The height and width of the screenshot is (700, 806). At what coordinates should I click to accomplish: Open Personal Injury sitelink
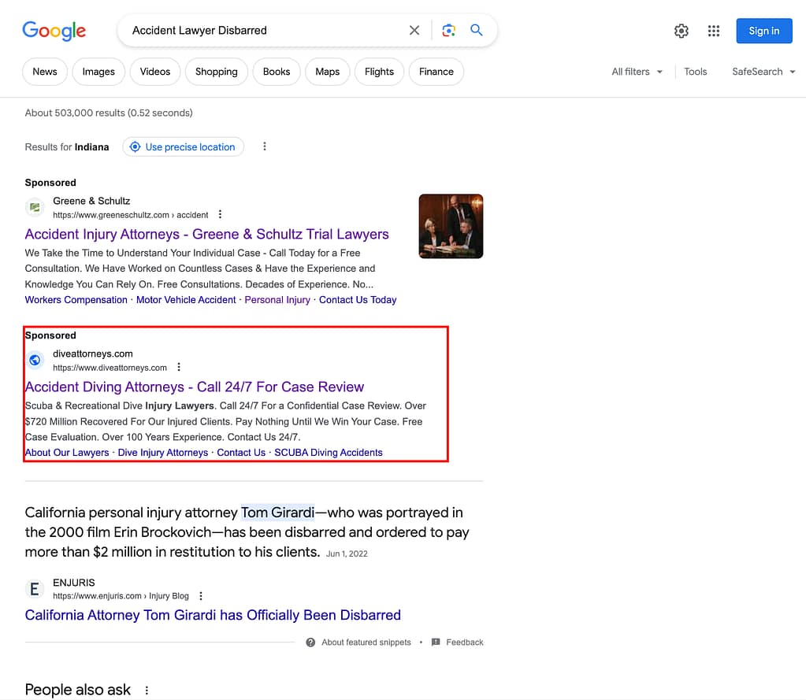(277, 300)
